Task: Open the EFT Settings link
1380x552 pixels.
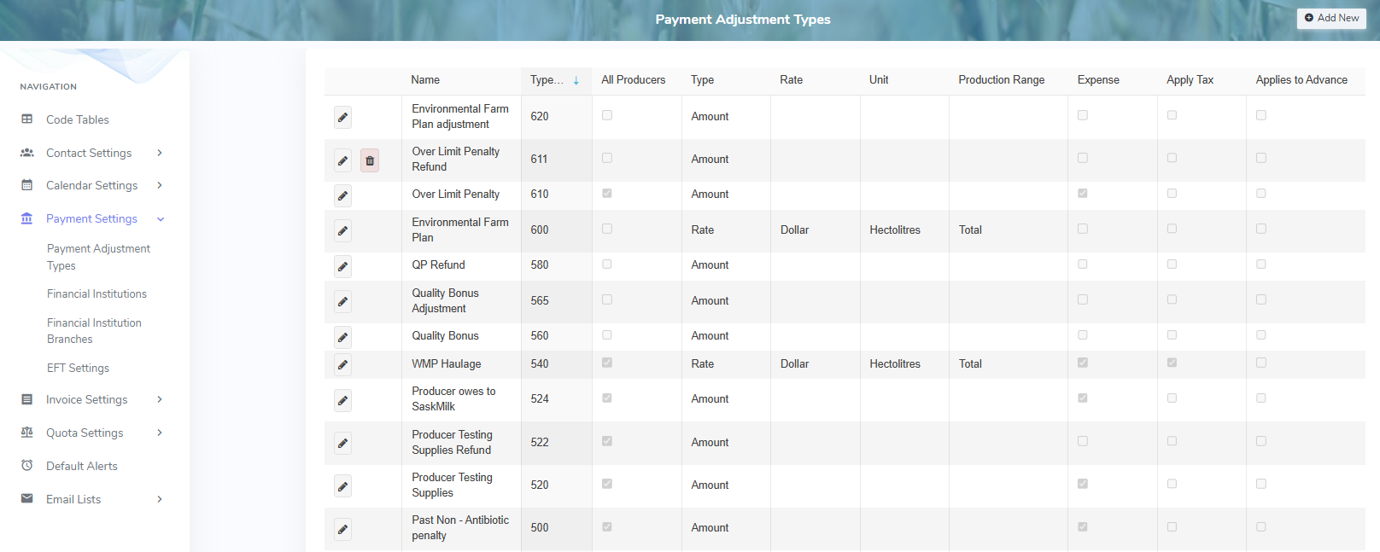Action: click(x=78, y=368)
